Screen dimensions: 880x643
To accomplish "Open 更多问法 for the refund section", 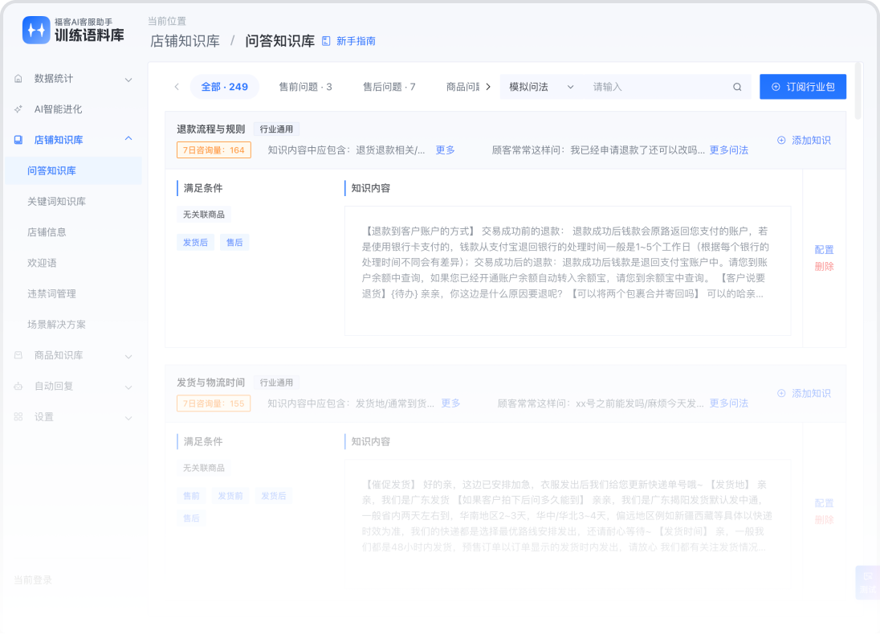I will pos(727,149).
